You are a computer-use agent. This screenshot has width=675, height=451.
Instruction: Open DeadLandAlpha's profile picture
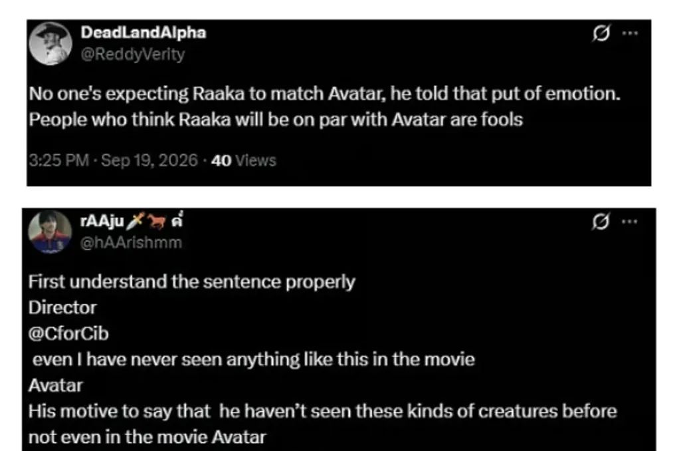pyautogui.click(x=50, y=43)
